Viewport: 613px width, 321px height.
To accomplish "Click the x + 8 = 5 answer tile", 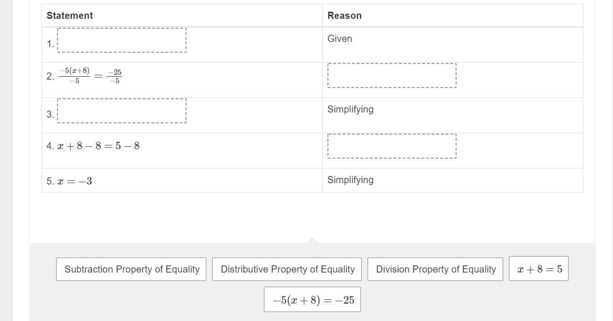I will (x=539, y=269).
